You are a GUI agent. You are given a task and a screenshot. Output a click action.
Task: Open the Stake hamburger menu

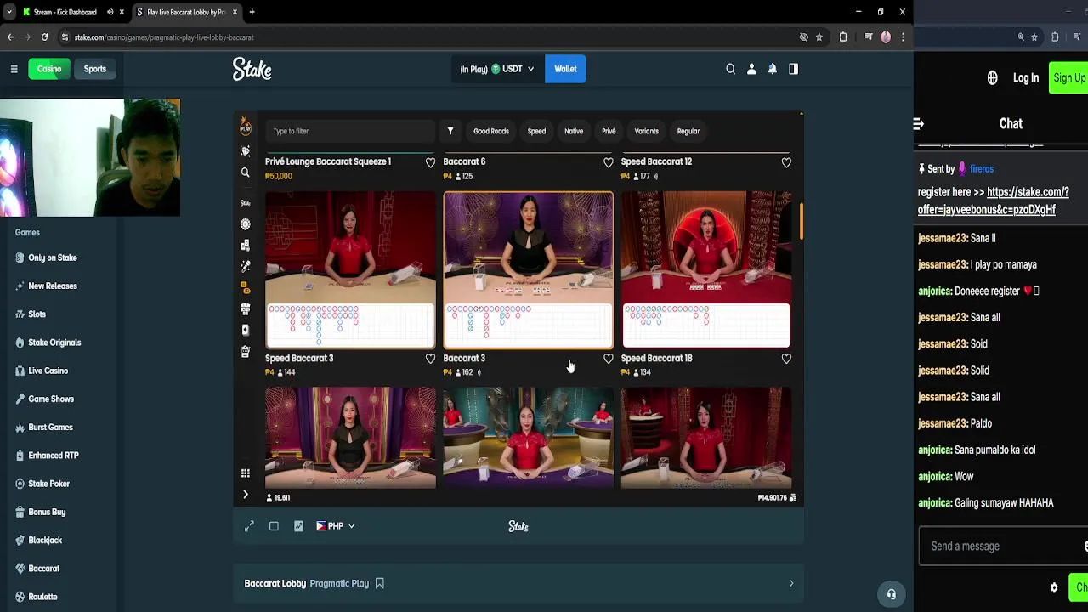point(14,69)
